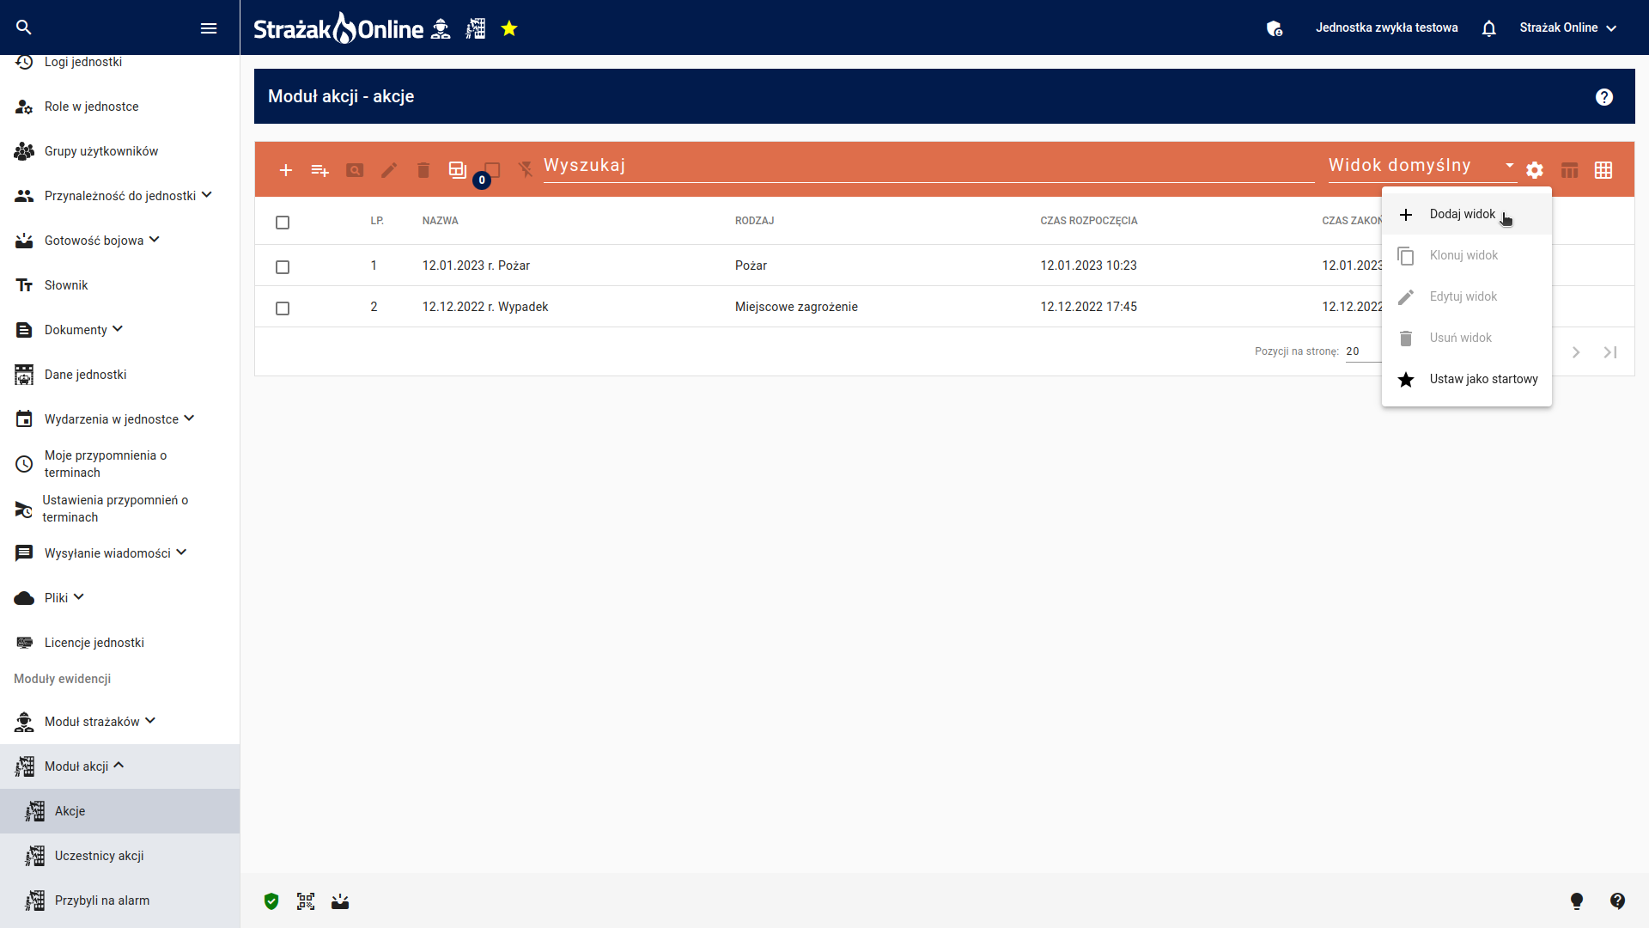Select Ustaw jako startowy menu entry
This screenshot has width=1649, height=928.
1467,379
